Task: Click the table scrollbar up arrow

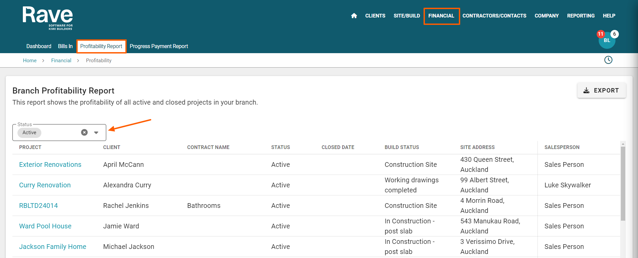Action: pos(623,144)
